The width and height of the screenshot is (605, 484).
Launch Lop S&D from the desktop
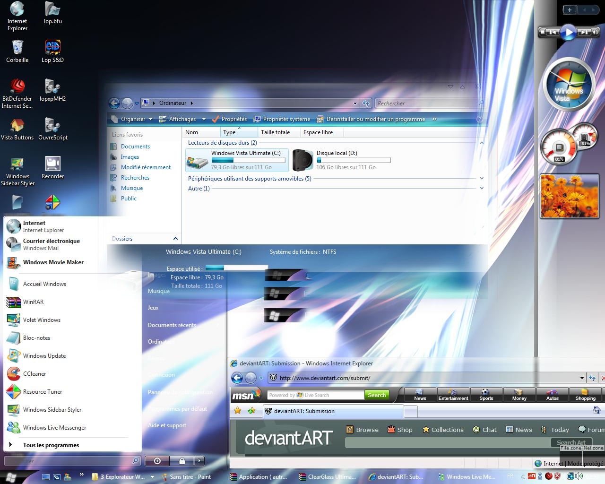coord(52,51)
